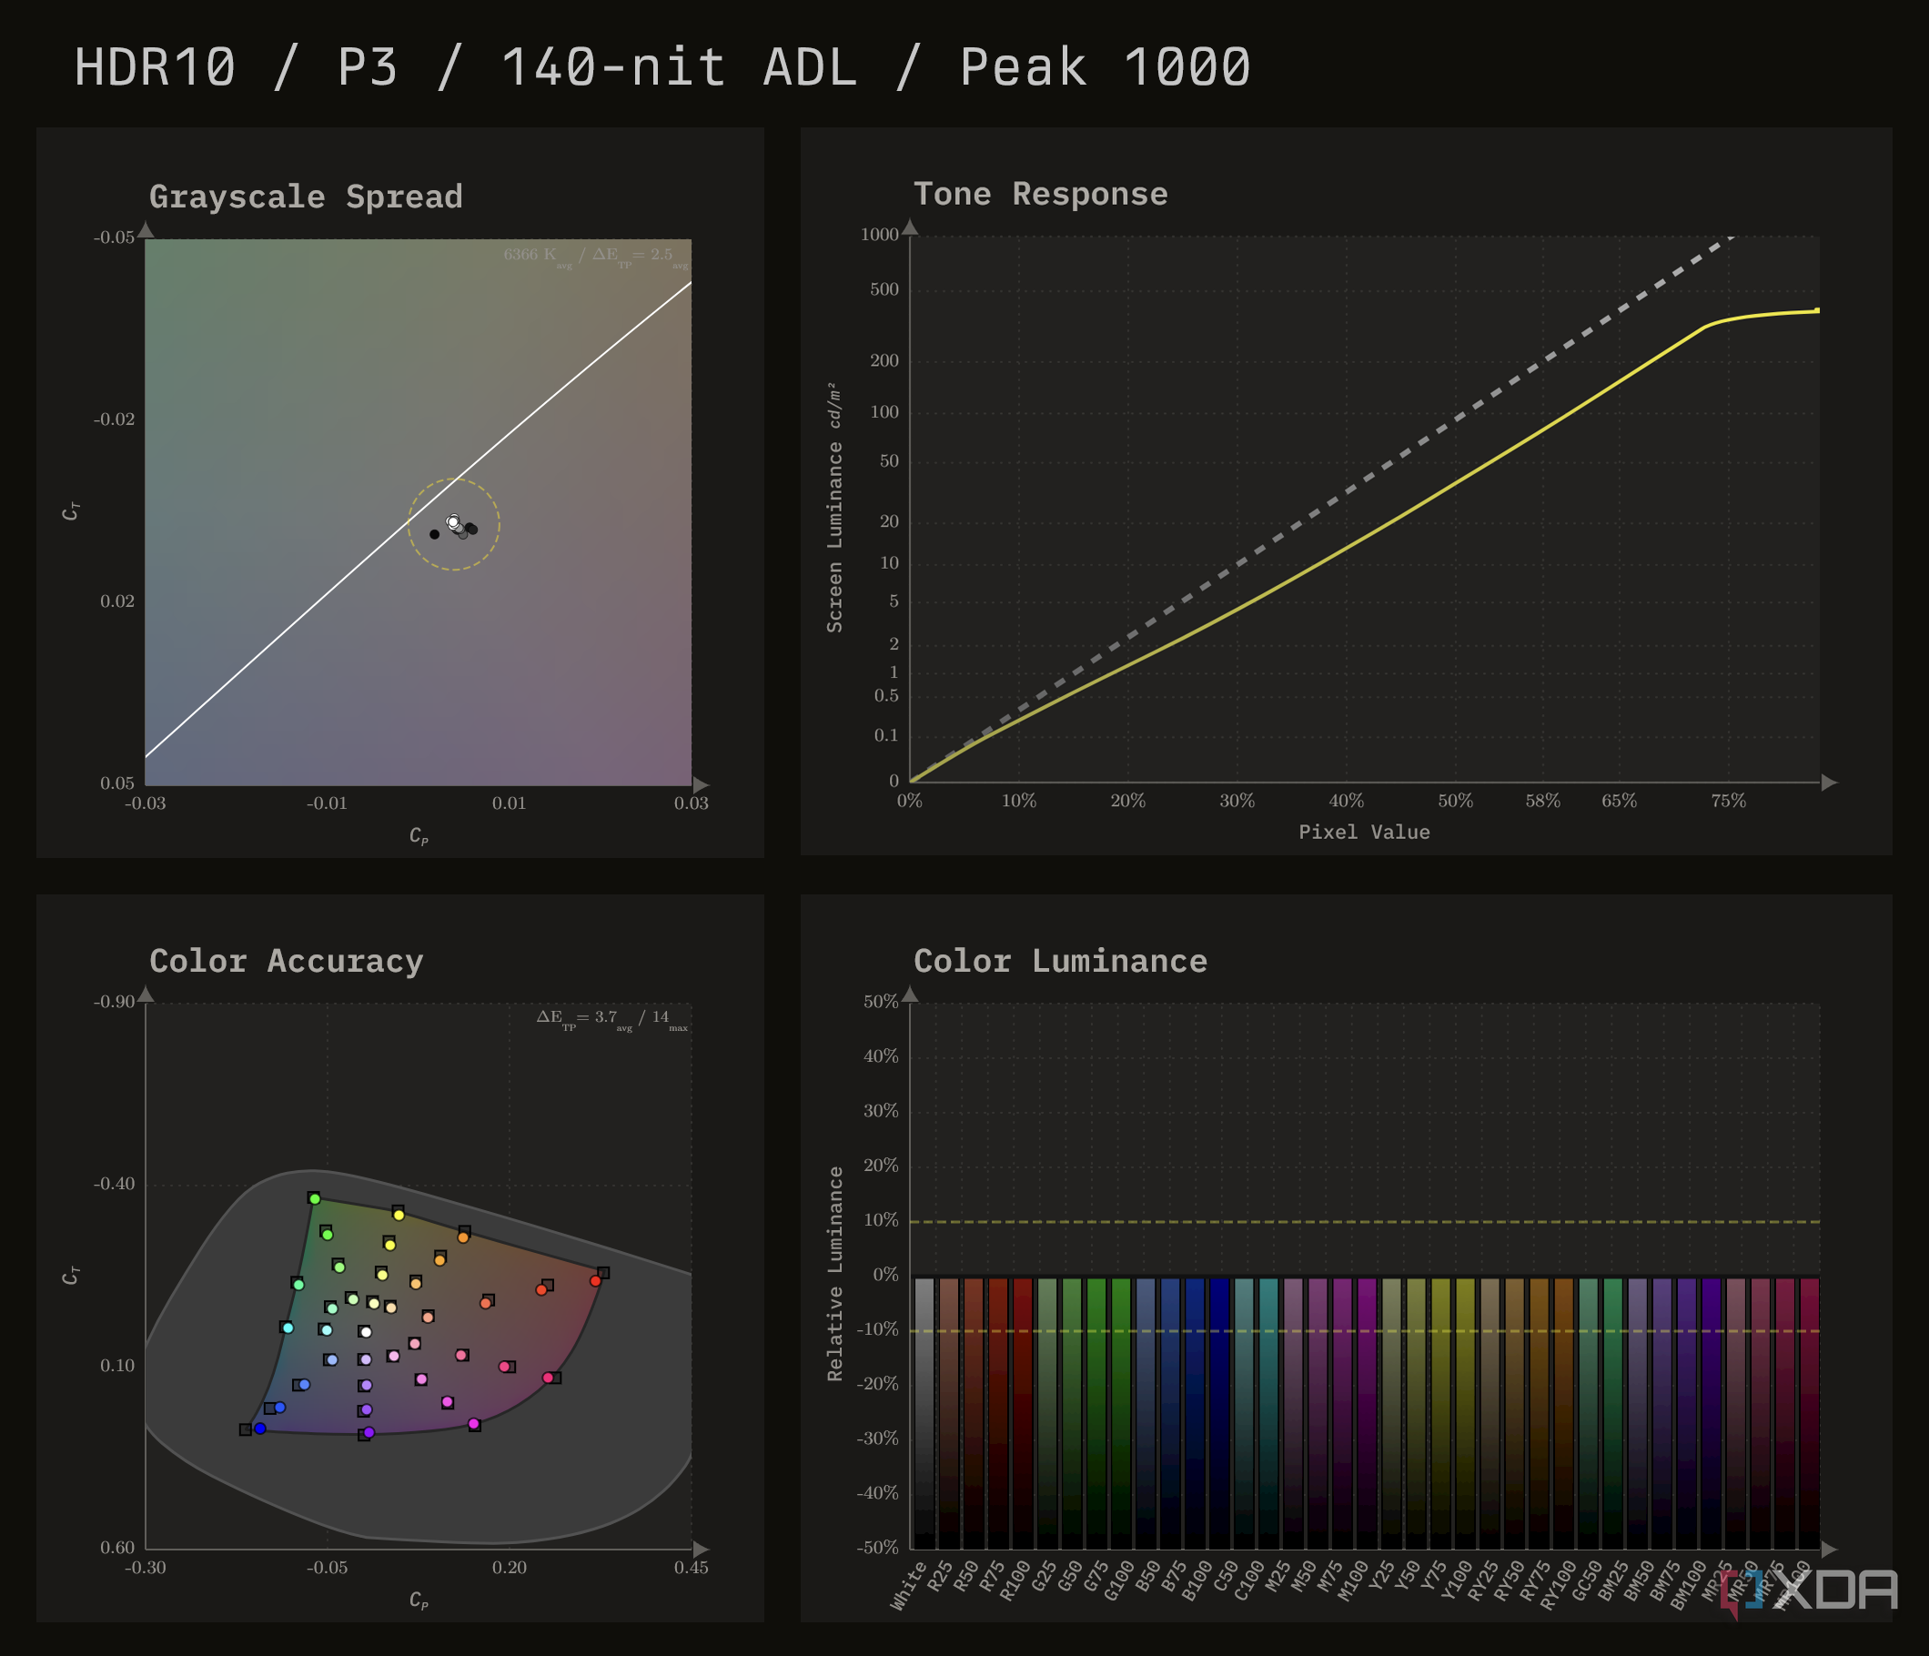Select the 'Tone Response' chart title

pos(1040,194)
